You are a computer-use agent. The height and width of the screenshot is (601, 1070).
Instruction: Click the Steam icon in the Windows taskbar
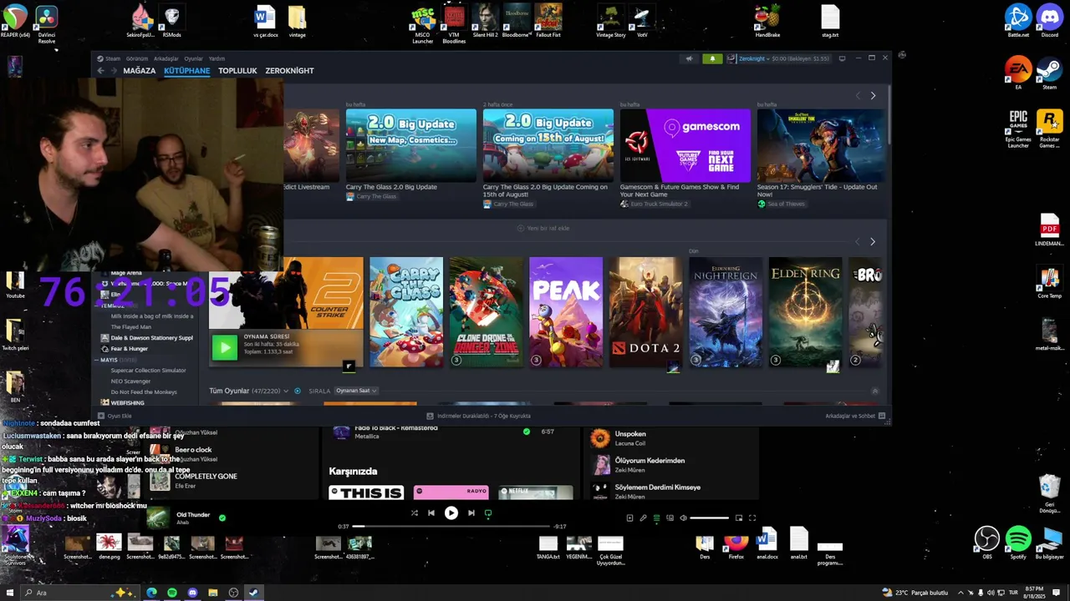(x=253, y=593)
